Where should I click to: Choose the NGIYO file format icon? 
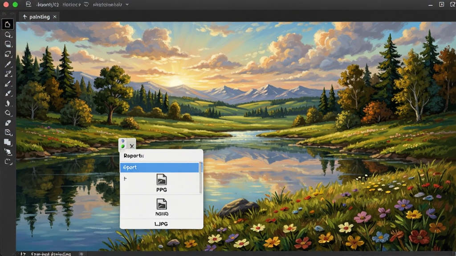(x=161, y=204)
